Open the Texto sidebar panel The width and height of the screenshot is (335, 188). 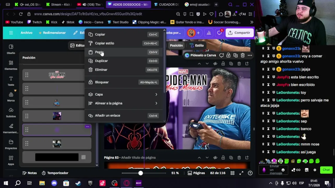11,81
